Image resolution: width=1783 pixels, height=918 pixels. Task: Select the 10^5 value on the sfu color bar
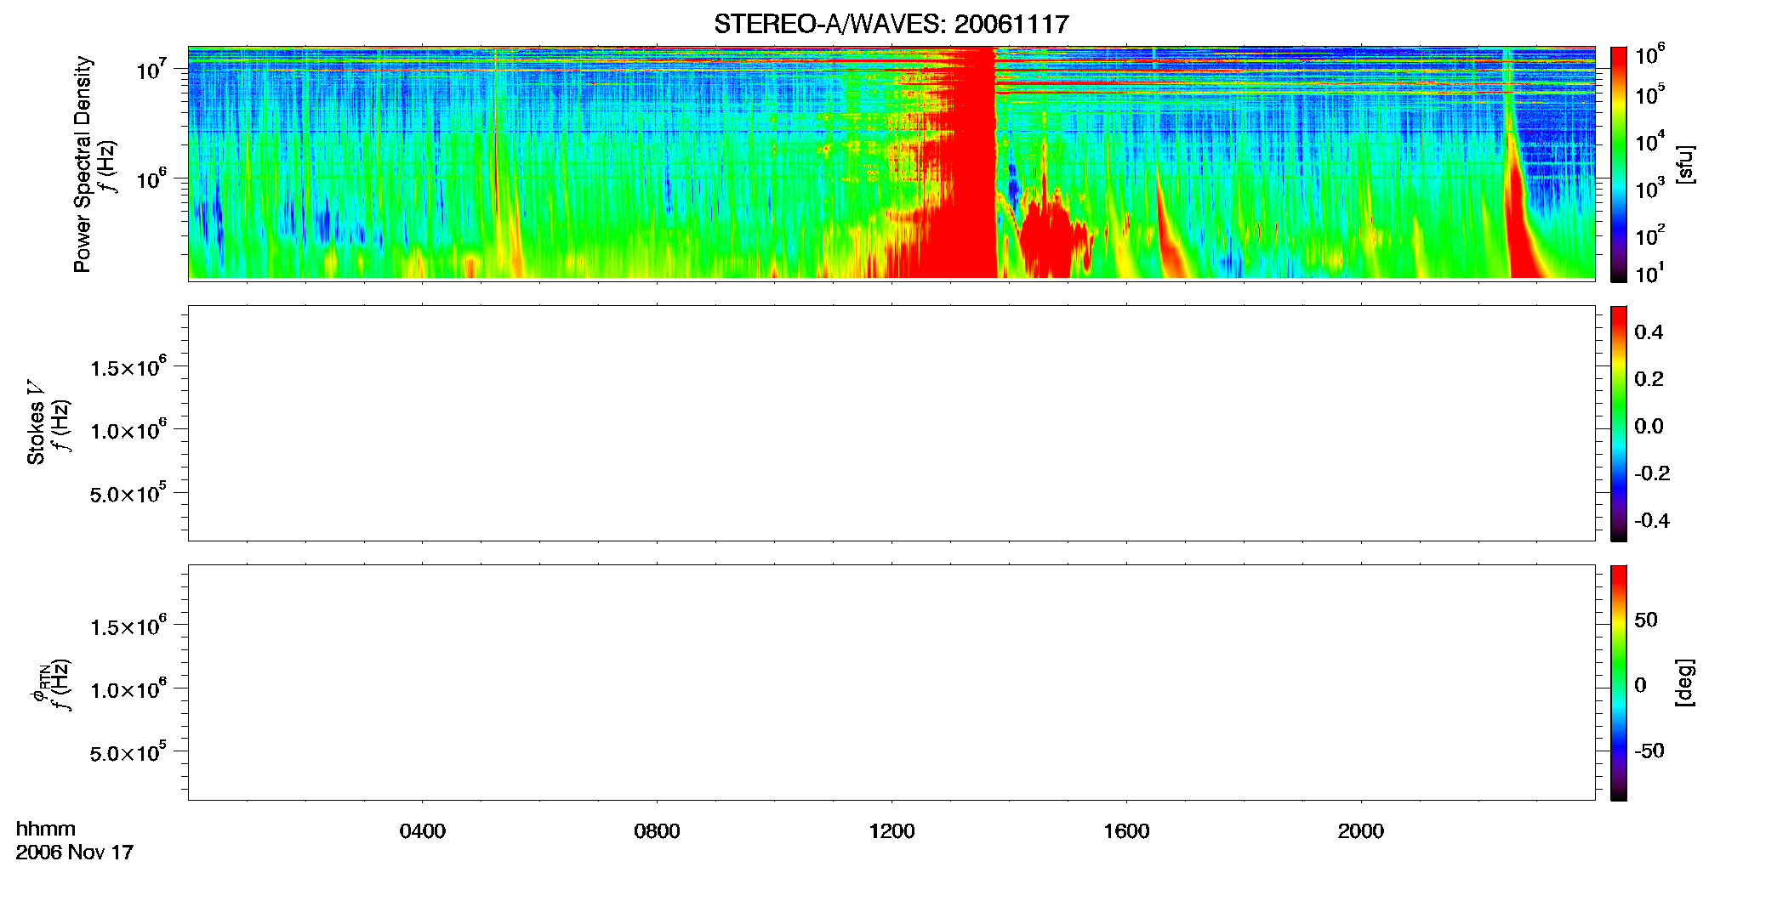[1649, 94]
